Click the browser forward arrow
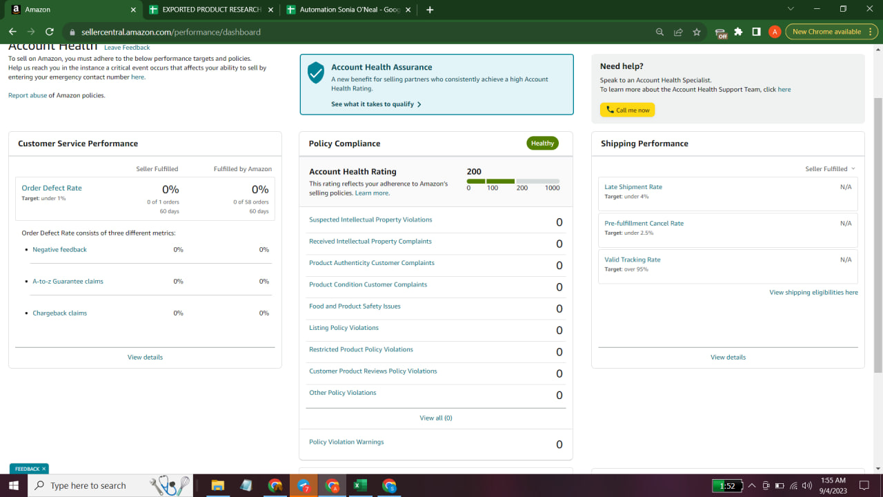Viewport: 883px width, 497px height. coord(31,32)
